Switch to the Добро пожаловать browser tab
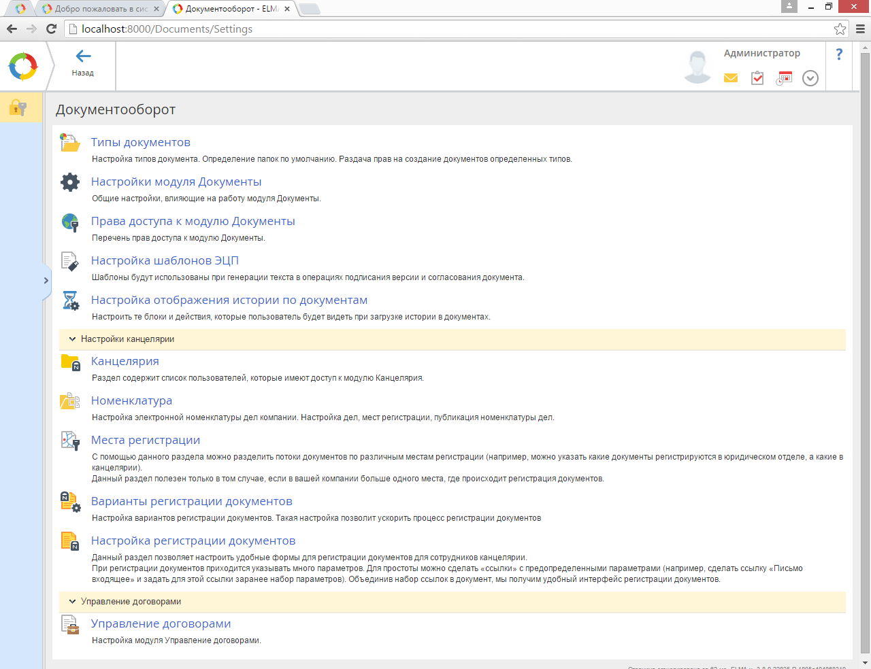 point(100,9)
